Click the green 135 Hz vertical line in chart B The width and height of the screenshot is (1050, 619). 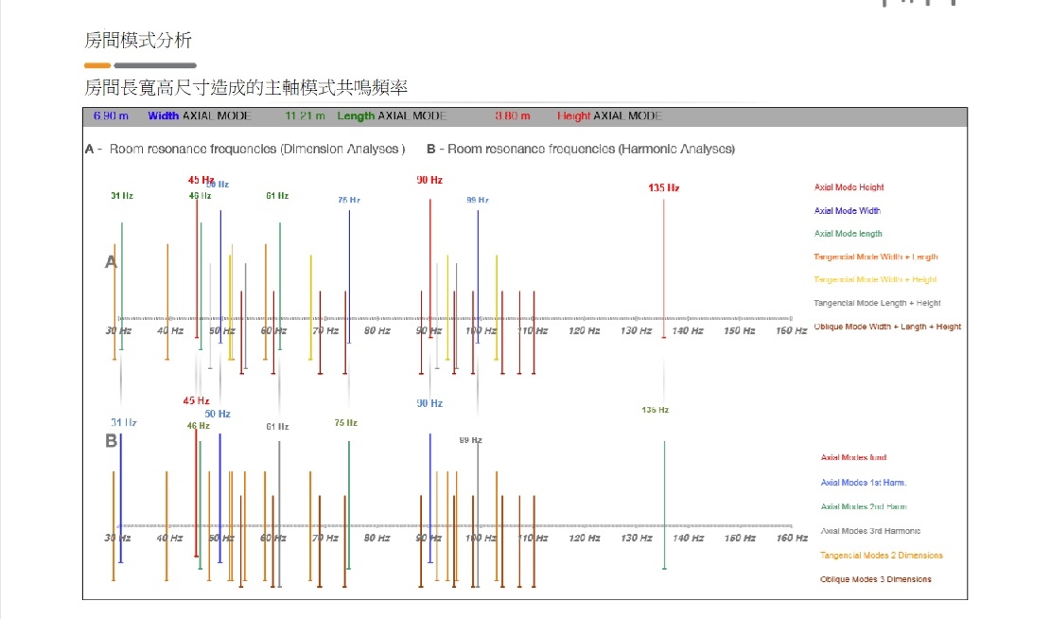(x=664, y=505)
